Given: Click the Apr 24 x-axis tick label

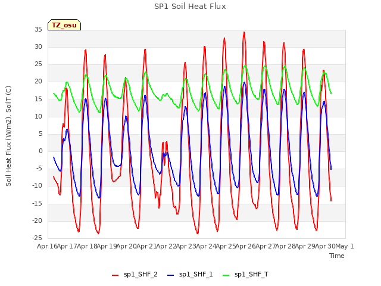Looking at the screenshot, I should tap(206, 246).
